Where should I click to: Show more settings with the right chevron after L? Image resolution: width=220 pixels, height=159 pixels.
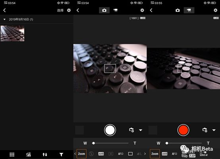(145, 154)
